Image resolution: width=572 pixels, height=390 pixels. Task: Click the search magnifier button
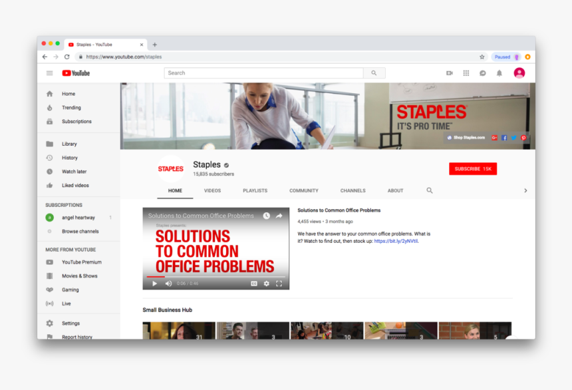click(374, 73)
